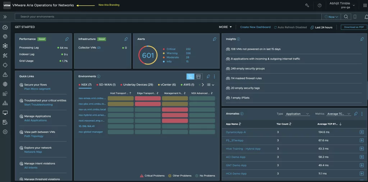Select the AWS (1) tab
Screen dimensions: 368x182
[x=187, y=85]
